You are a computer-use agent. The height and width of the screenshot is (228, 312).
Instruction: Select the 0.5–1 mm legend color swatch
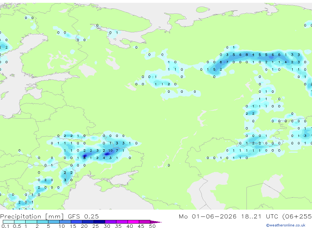tap(20, 222)
